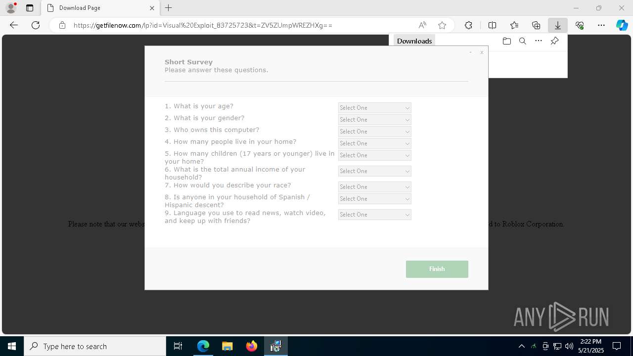Image resolution: width=633 pixels, height=356 pixels.
Task: Submit survey with Finish button
Action: tap(437, 269)
